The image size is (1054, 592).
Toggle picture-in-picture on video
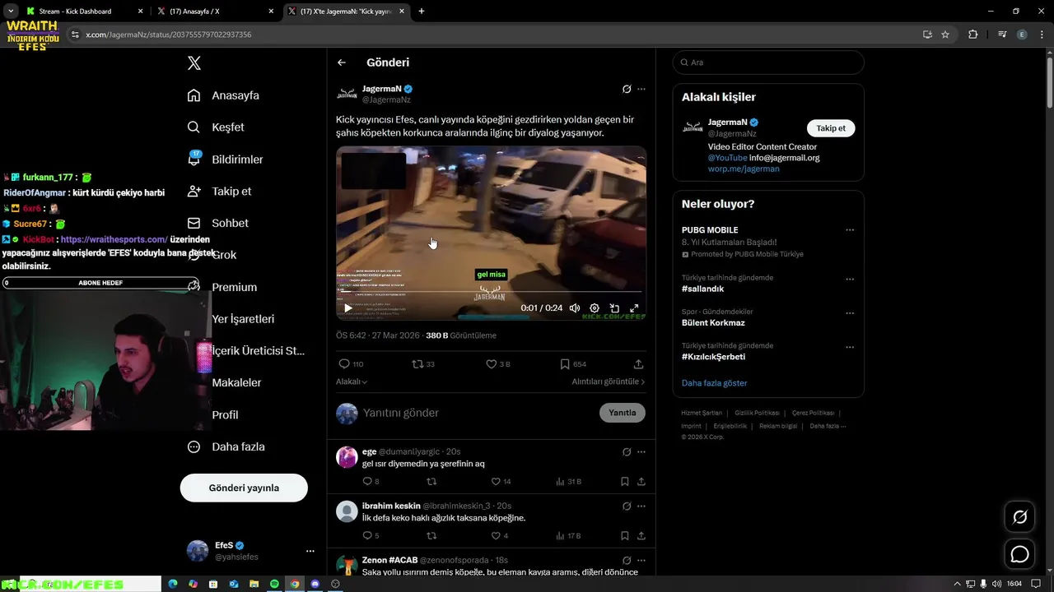(614, 308)
